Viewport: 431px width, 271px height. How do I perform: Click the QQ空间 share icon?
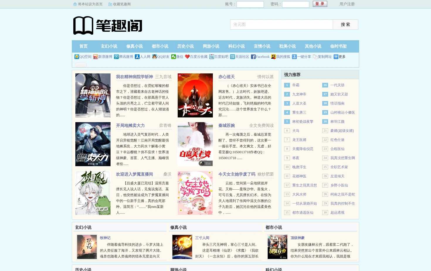point(77,57)
